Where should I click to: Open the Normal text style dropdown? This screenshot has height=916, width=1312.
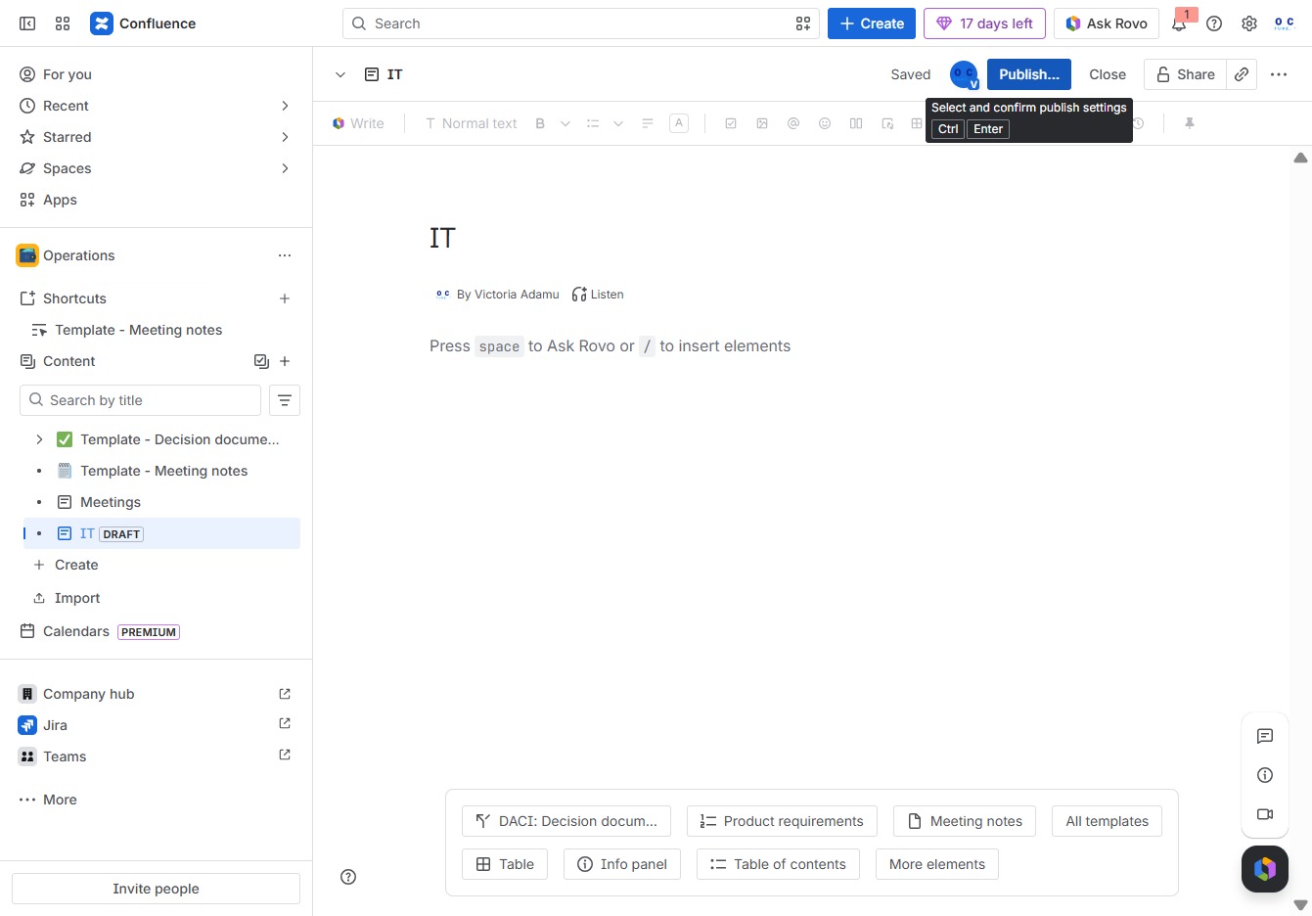point(471,123)
